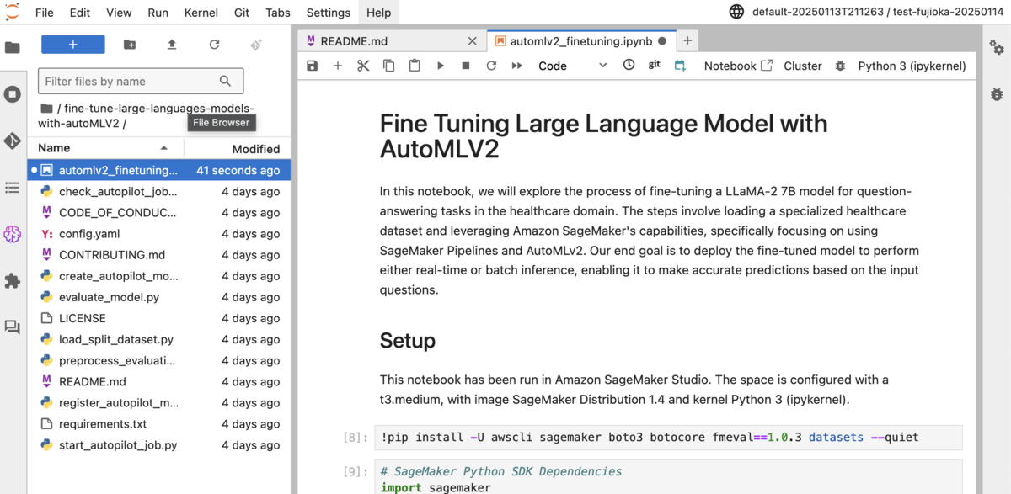Open the Help menu
Screen dimensions: 1011x494
[379, 13]
